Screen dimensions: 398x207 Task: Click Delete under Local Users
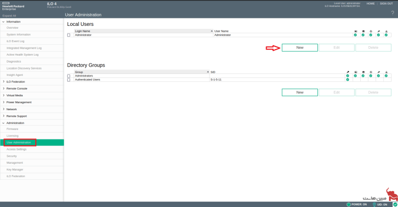point(374,48)
